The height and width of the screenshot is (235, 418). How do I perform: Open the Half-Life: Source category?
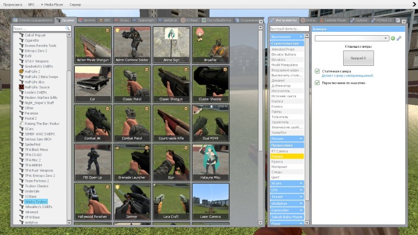pos(37,87)
